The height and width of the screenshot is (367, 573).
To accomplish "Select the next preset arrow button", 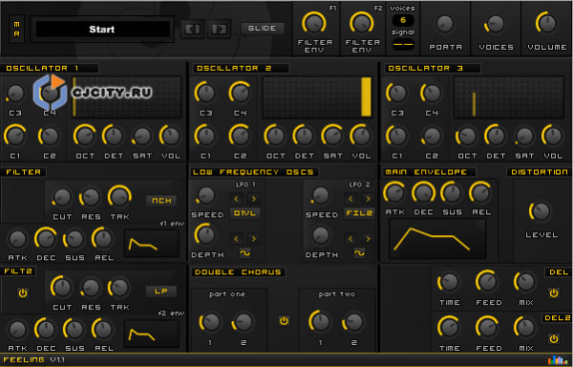I will [x=220, y=29].
